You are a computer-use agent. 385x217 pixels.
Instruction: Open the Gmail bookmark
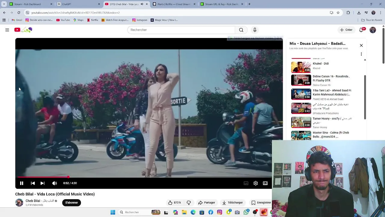tap(17, 20)
